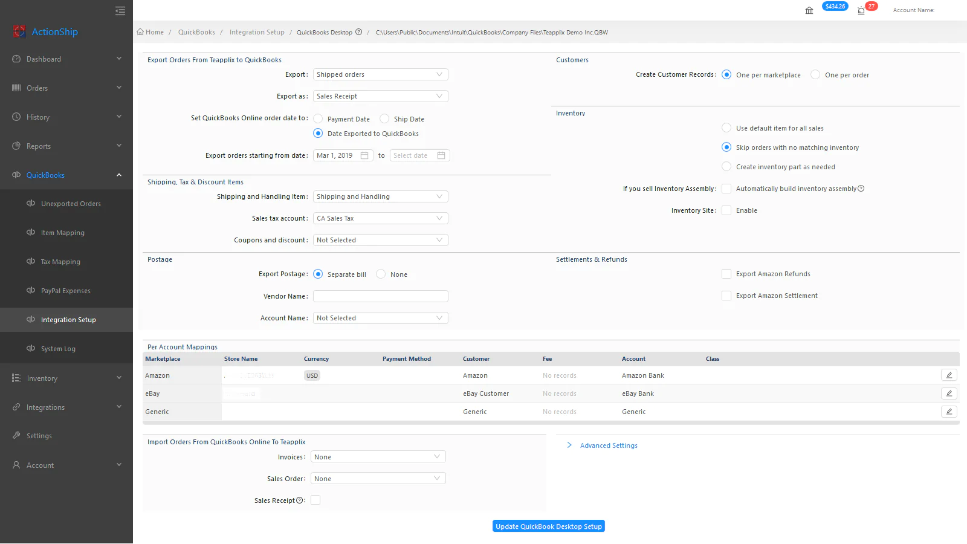Click help icon next to Sales Receipt label
The width and height of the screenshot is (967, 544).
300,500
